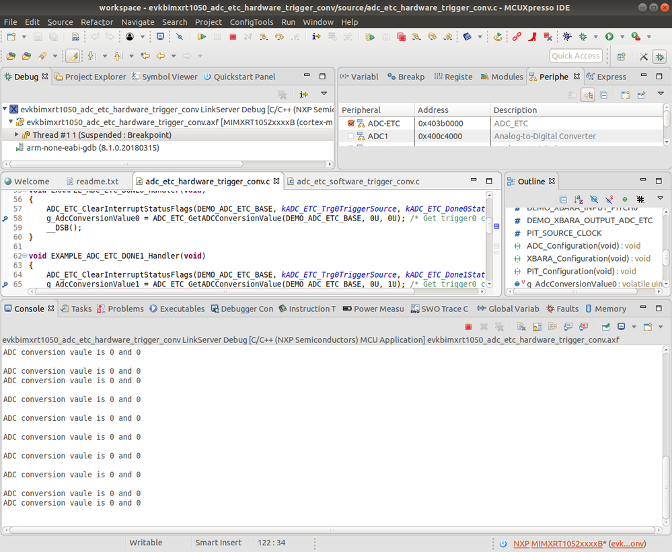Open the Refactor menu
The height and width of the screenshot is (552, 672).
click(97, 22)
